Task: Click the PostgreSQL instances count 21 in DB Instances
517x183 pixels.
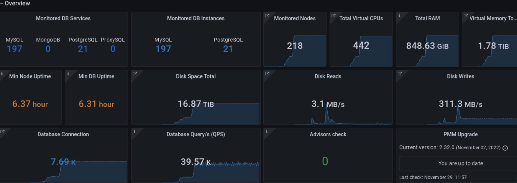Action: 228,49
